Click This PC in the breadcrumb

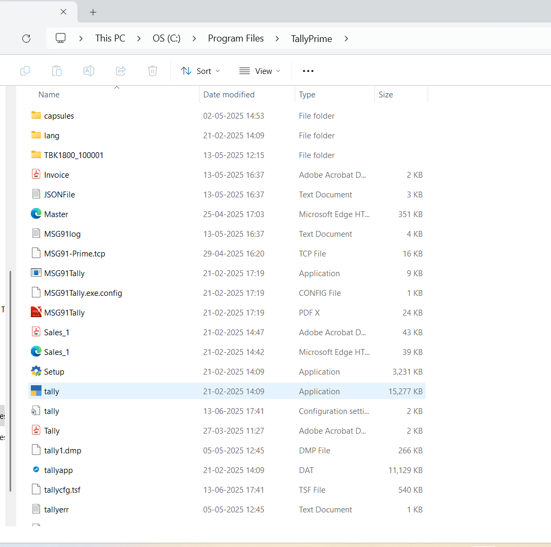(x=110, y=38)
